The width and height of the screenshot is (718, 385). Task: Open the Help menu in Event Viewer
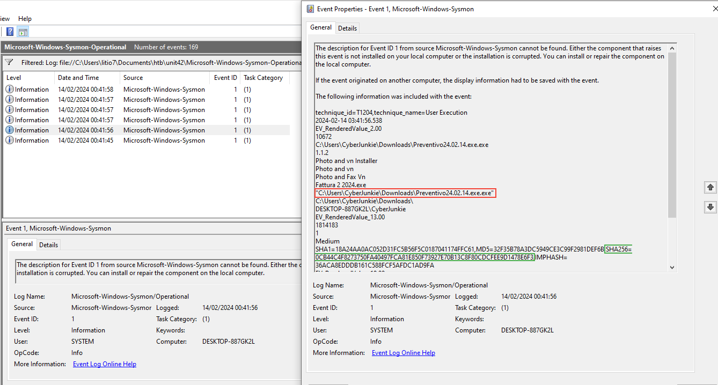point(25,19)
